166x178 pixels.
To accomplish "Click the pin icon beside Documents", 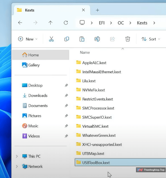I will (x=66, y=106).
